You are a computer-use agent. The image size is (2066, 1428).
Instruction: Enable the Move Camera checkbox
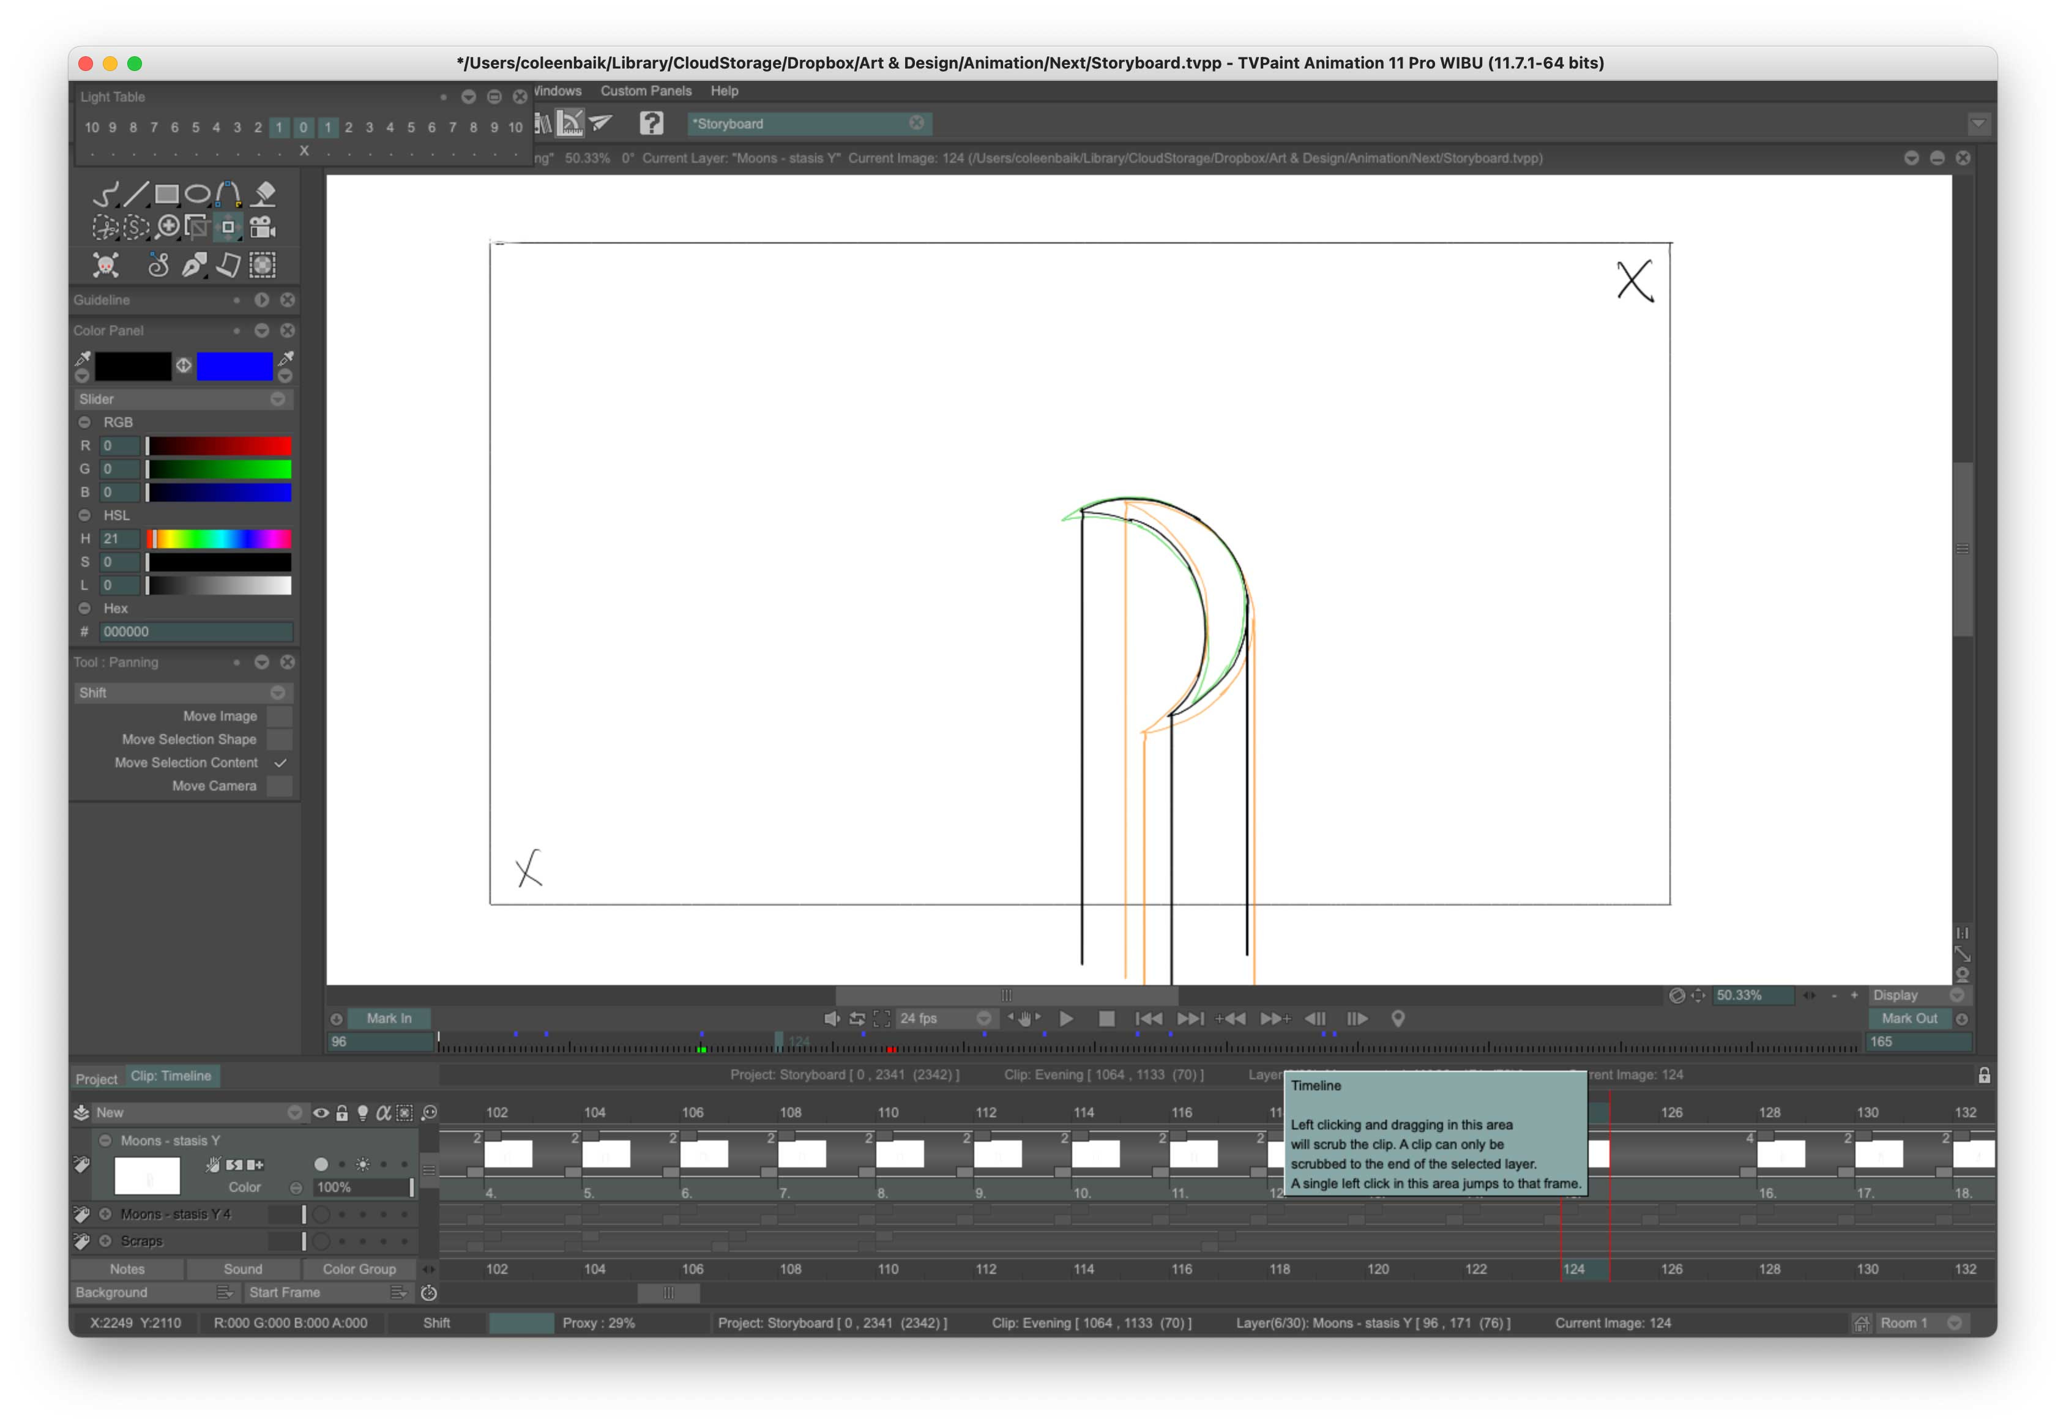coord(280,786)
